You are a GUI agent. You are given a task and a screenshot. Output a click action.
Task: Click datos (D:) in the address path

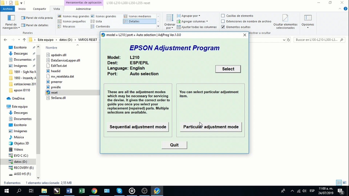66,40
